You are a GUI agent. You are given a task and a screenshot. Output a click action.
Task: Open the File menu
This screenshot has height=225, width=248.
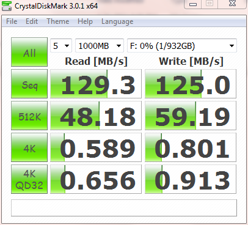[x=12, y=21]
